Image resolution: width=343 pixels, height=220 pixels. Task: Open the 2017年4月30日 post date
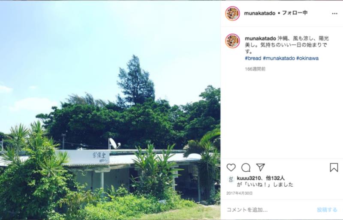click(240, 194)
